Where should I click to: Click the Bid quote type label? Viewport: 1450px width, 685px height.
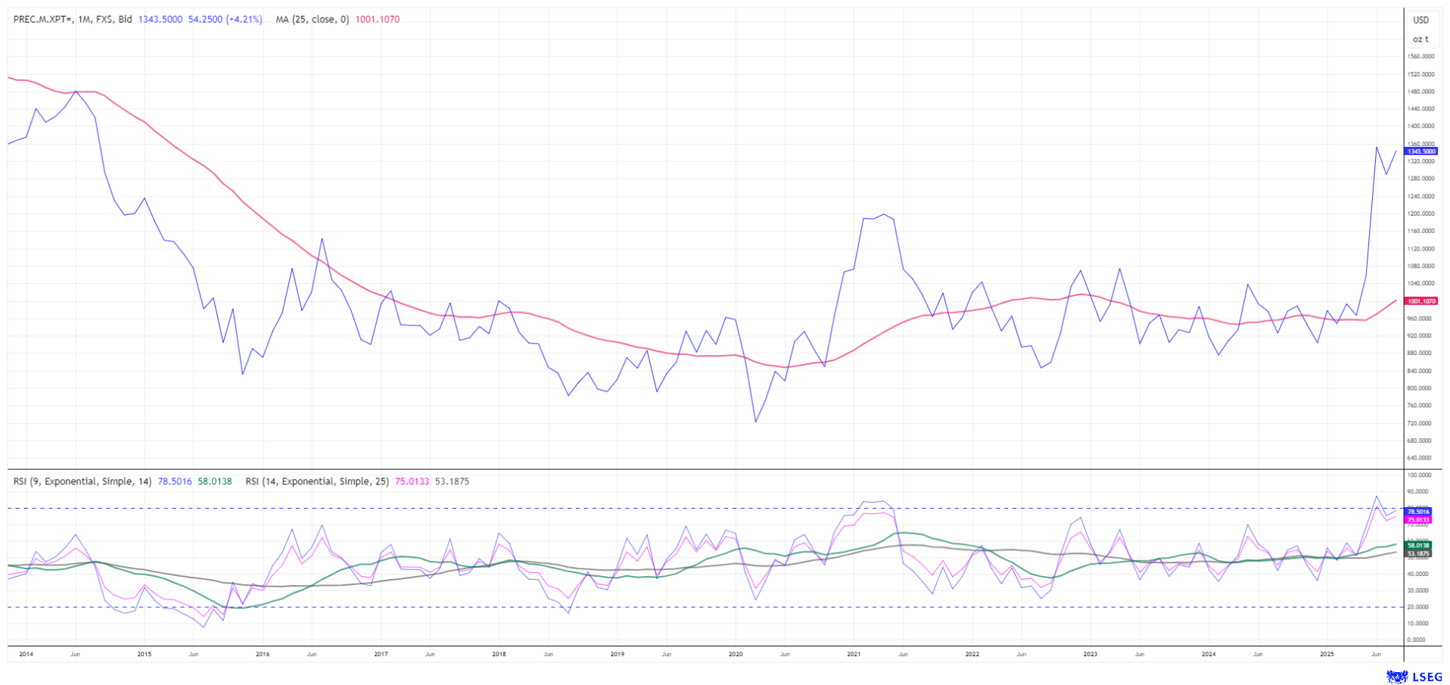(125, 20)
